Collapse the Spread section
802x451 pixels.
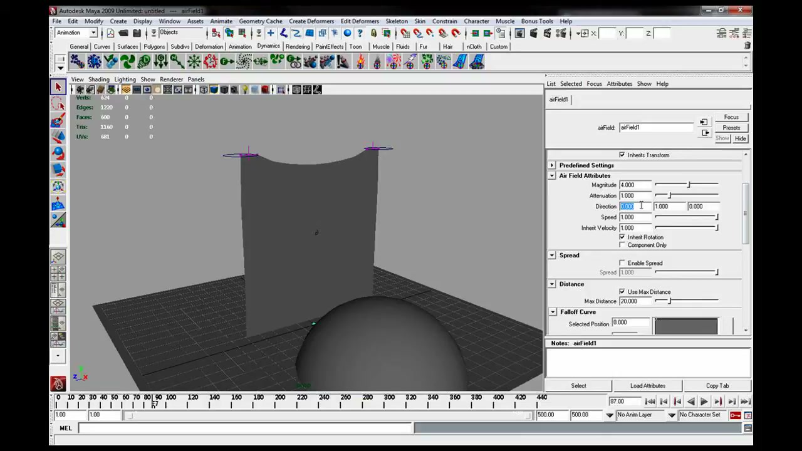[x=552, y=256]
